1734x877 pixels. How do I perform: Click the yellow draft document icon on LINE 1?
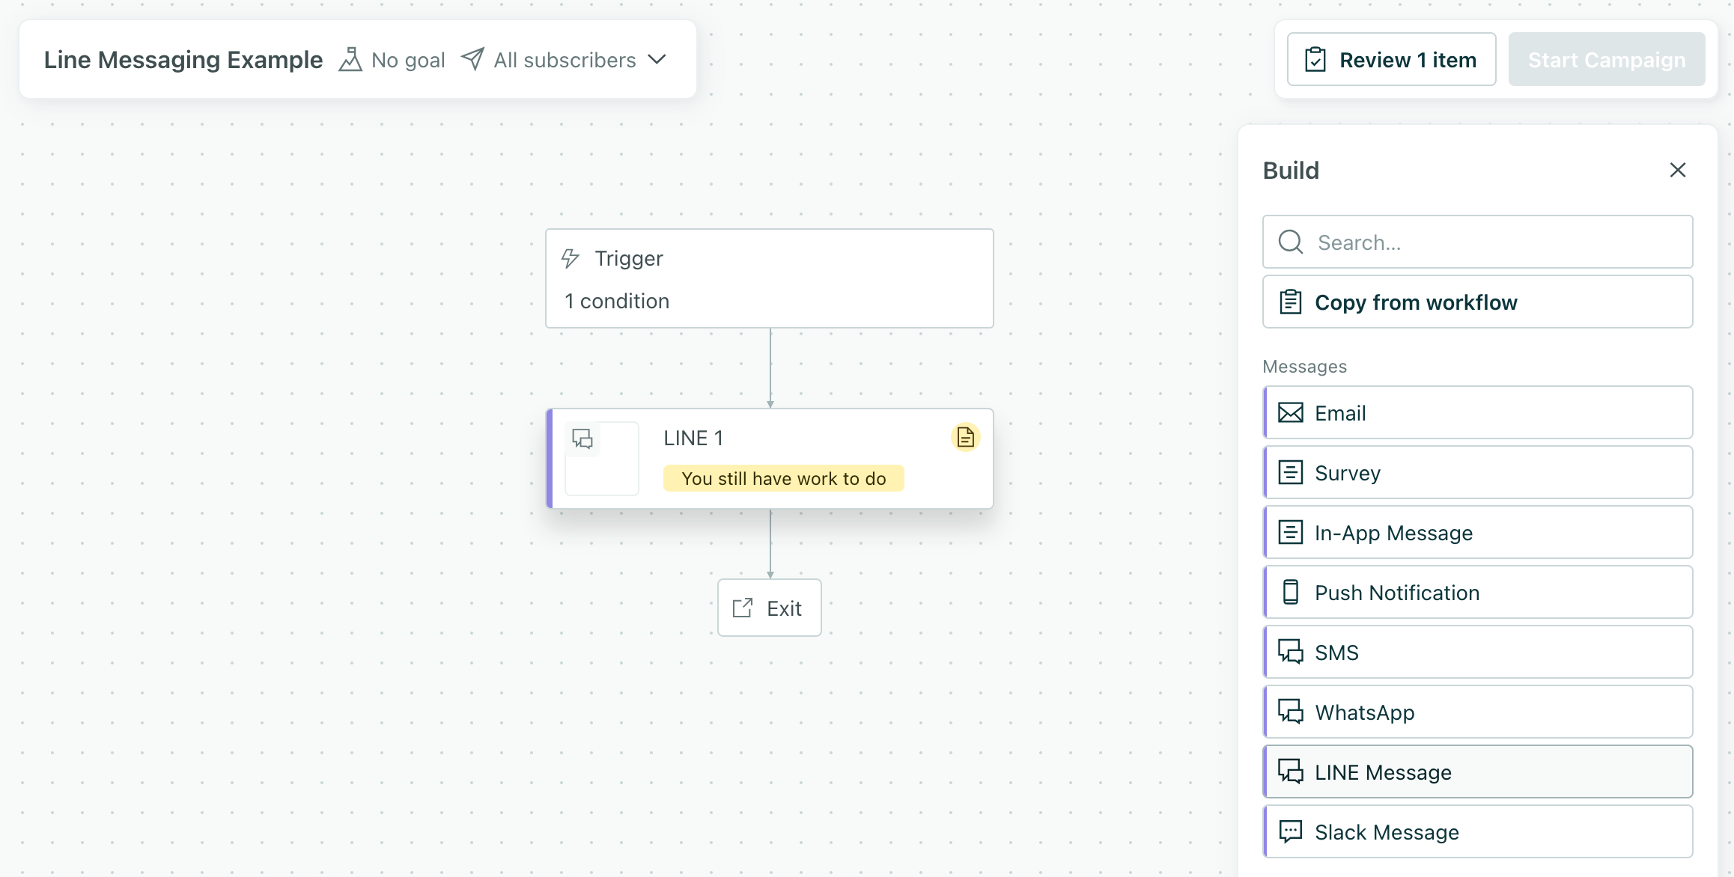coord(965,437)
